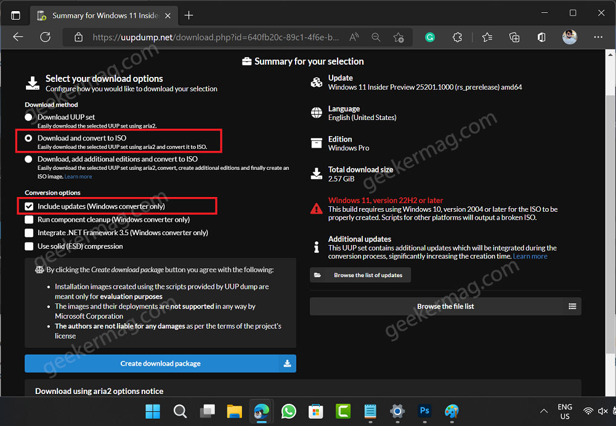Image resolution: width=616 pixels, height=426 pixels.
Task: Go back to the previous page
Action: pos(18,38)
